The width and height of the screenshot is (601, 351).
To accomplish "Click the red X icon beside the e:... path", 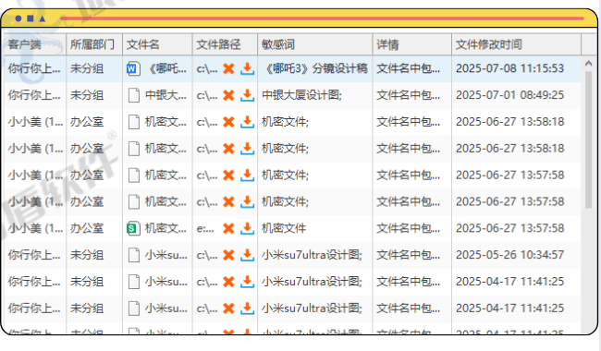I will 228,229.
